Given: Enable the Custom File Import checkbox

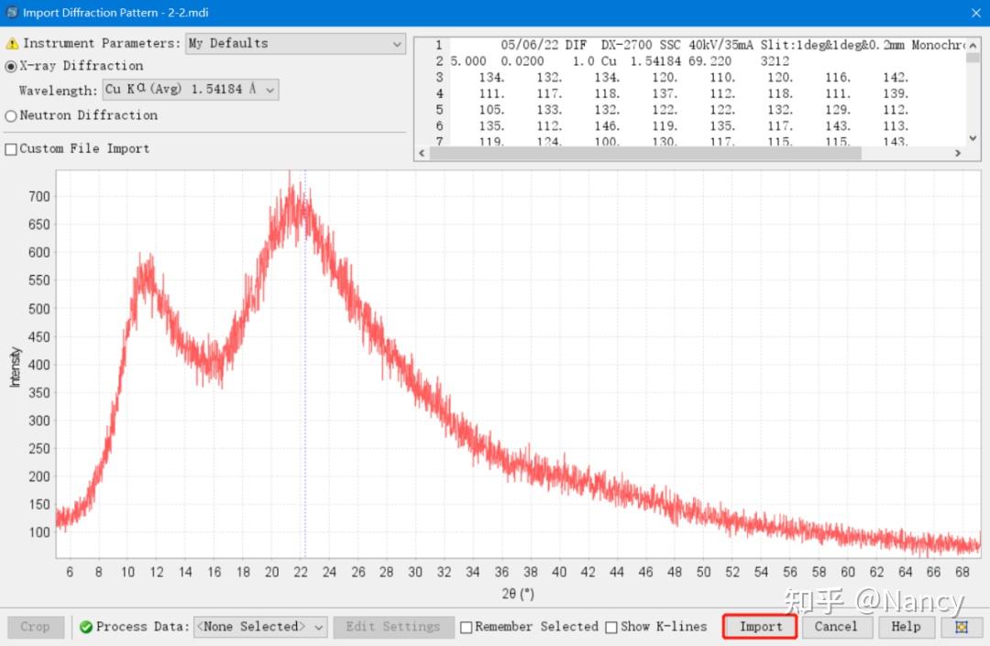Looking at the screenshot, I should pyautogui.click(x=12, y=148).
